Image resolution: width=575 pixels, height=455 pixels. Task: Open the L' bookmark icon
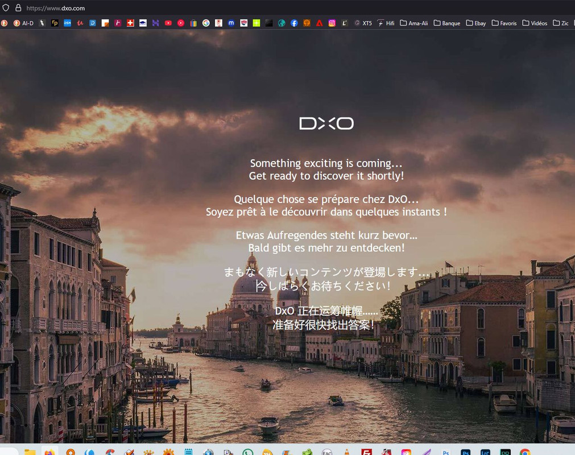coord(344,23)
